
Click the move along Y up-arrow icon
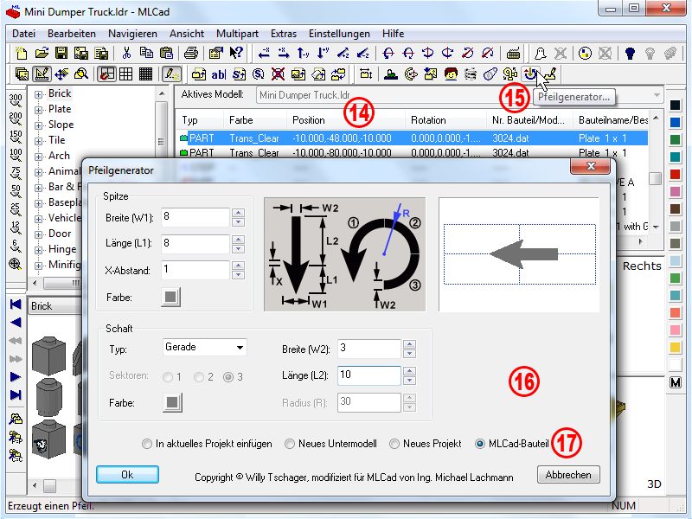[x=304, y=53]
